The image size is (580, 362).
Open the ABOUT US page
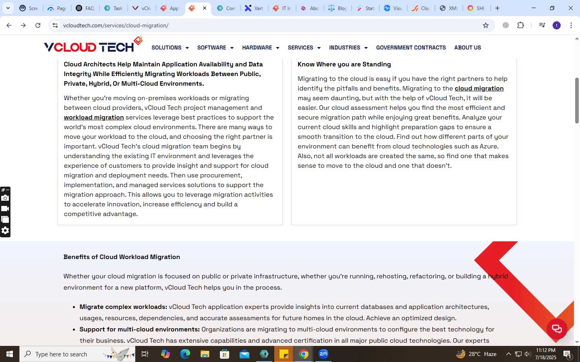468,47
